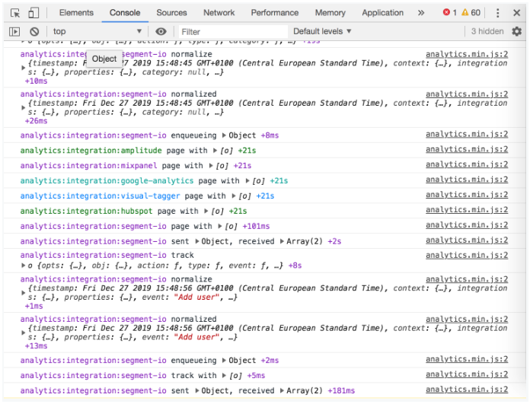Screen dimensions: 530x404
Task: Switch to the Elements tab
Action: point(76,13)
